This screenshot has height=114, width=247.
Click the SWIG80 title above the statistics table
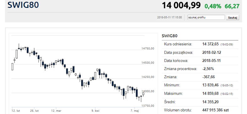(169, 36)
